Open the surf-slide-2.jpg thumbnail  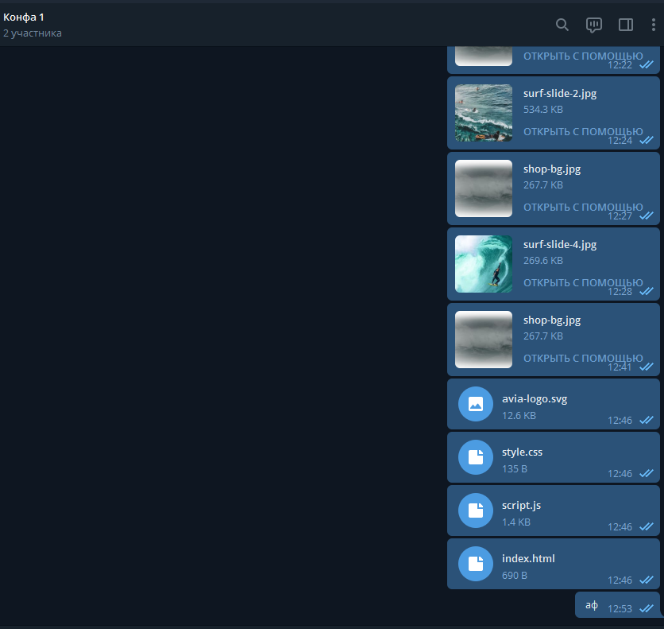point(484,113)
